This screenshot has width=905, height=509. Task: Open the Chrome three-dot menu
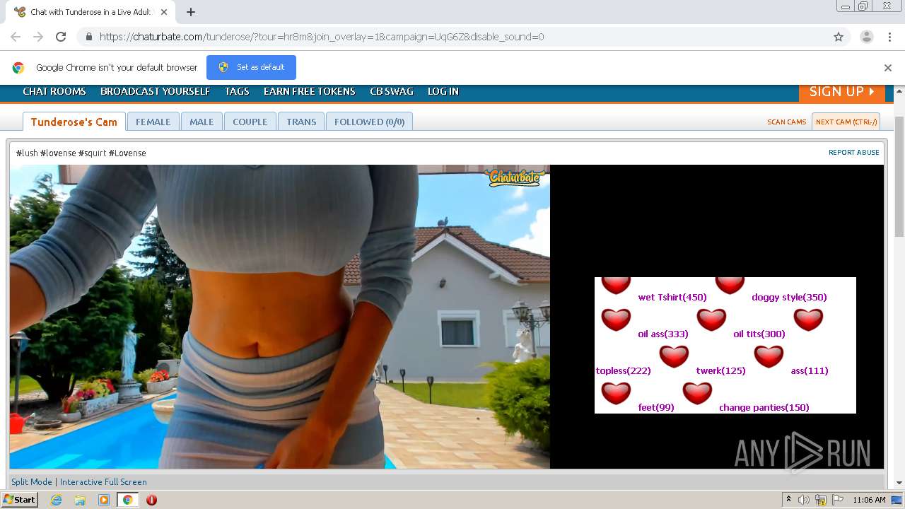[889, 37]
